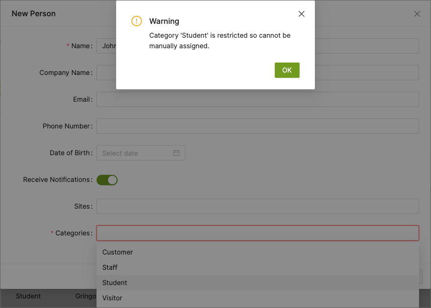Close the New Person modal window

pyautogui.click(x=417, y=14)
